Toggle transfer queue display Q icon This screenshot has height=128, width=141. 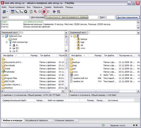click(26, 12)
